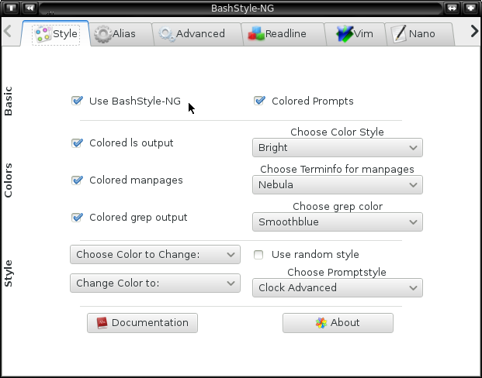Switch to the Readline tab
The height and width of the screenshot is (378, 482).
283,34
